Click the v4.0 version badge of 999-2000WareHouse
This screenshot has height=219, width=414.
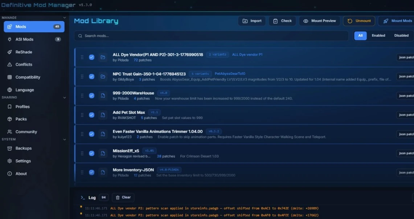tap(163, 93)
